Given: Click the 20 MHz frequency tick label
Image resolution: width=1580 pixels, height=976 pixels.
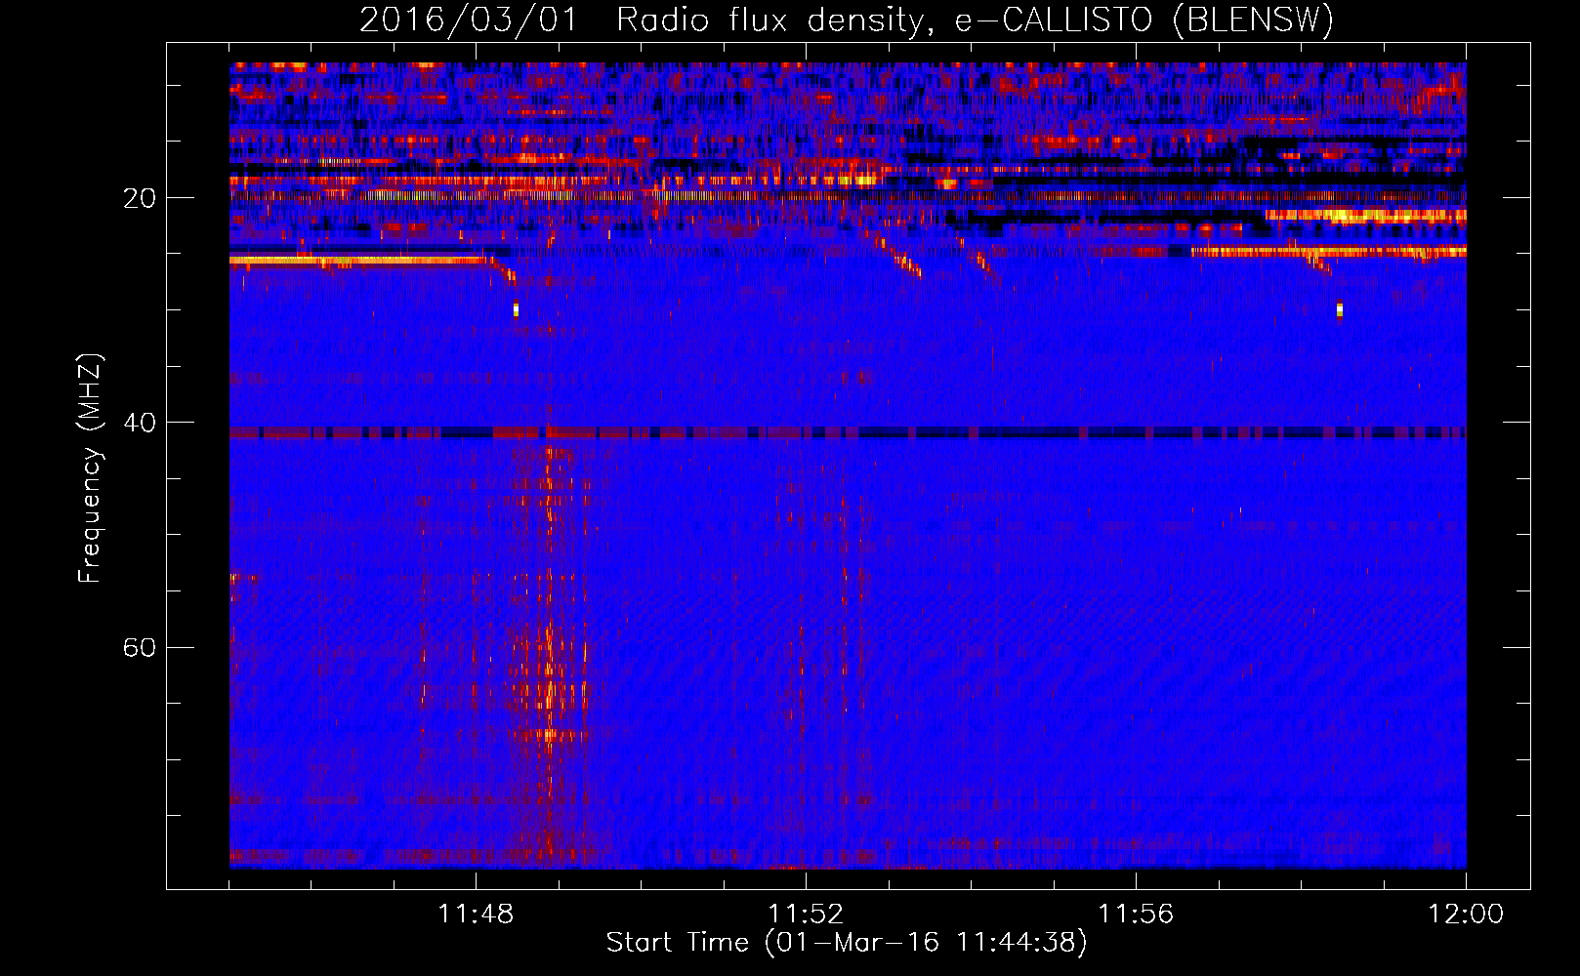Looking at the screenshot, I should pyautogui.click(x=139, y=198).
